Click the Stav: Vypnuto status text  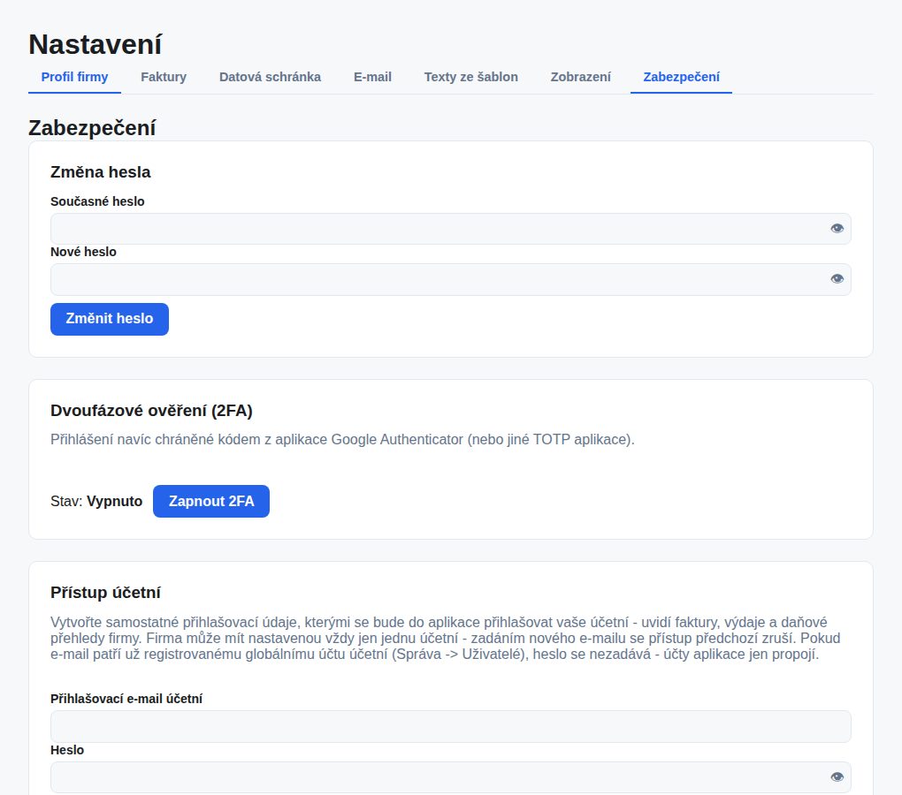(x=96, y=502)
